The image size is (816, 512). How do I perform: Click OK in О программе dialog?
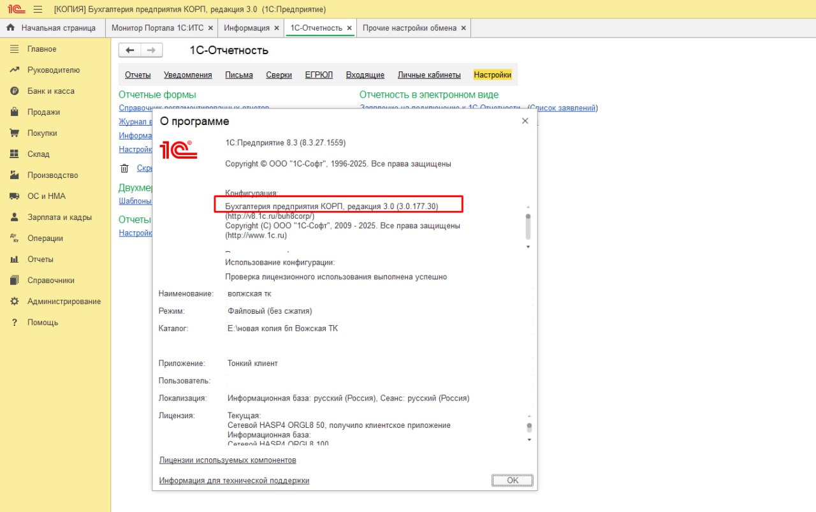513,481
